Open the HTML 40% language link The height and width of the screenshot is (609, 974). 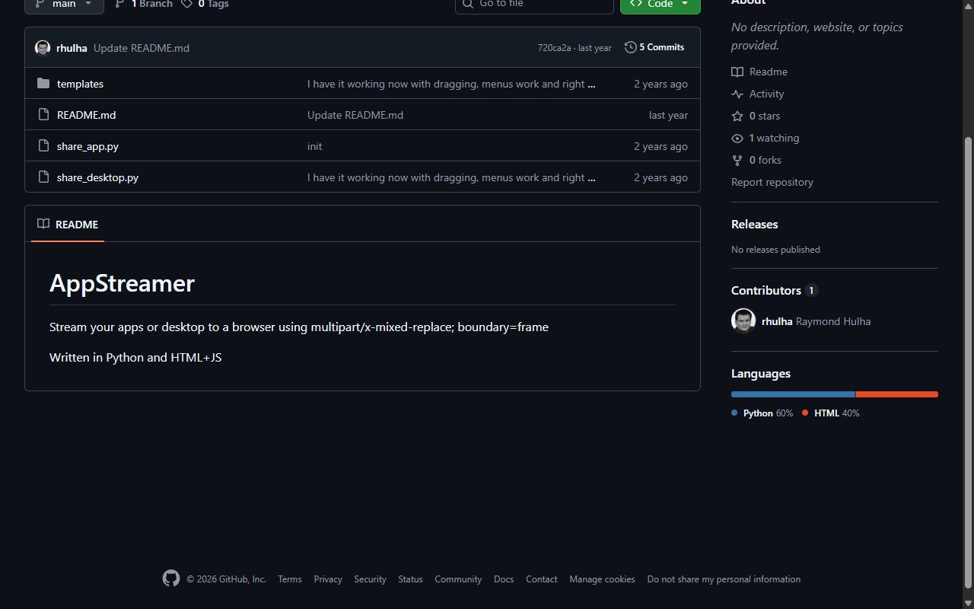(830, 413)
